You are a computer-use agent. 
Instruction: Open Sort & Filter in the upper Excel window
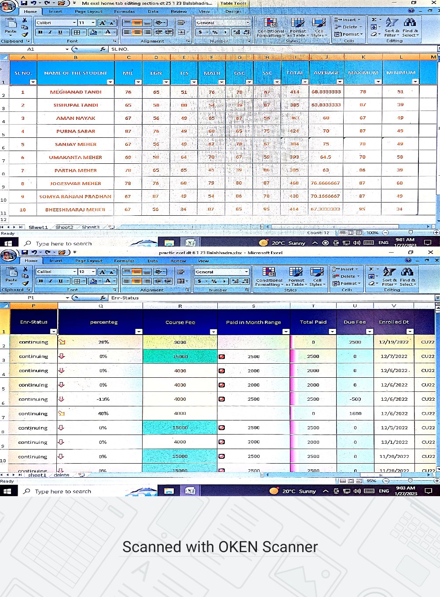tap(391, 27)
